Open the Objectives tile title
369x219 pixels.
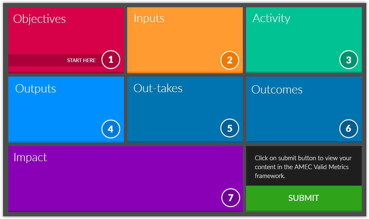click(39, 19)
